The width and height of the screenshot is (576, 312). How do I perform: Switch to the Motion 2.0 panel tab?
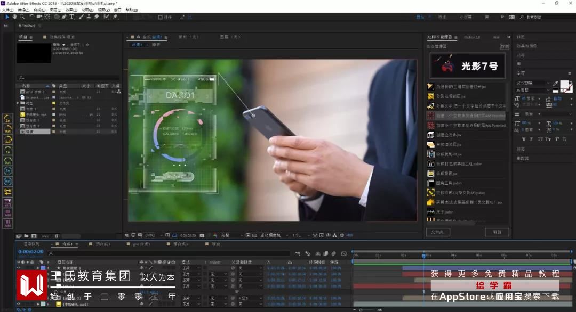(x=471, y=37)
